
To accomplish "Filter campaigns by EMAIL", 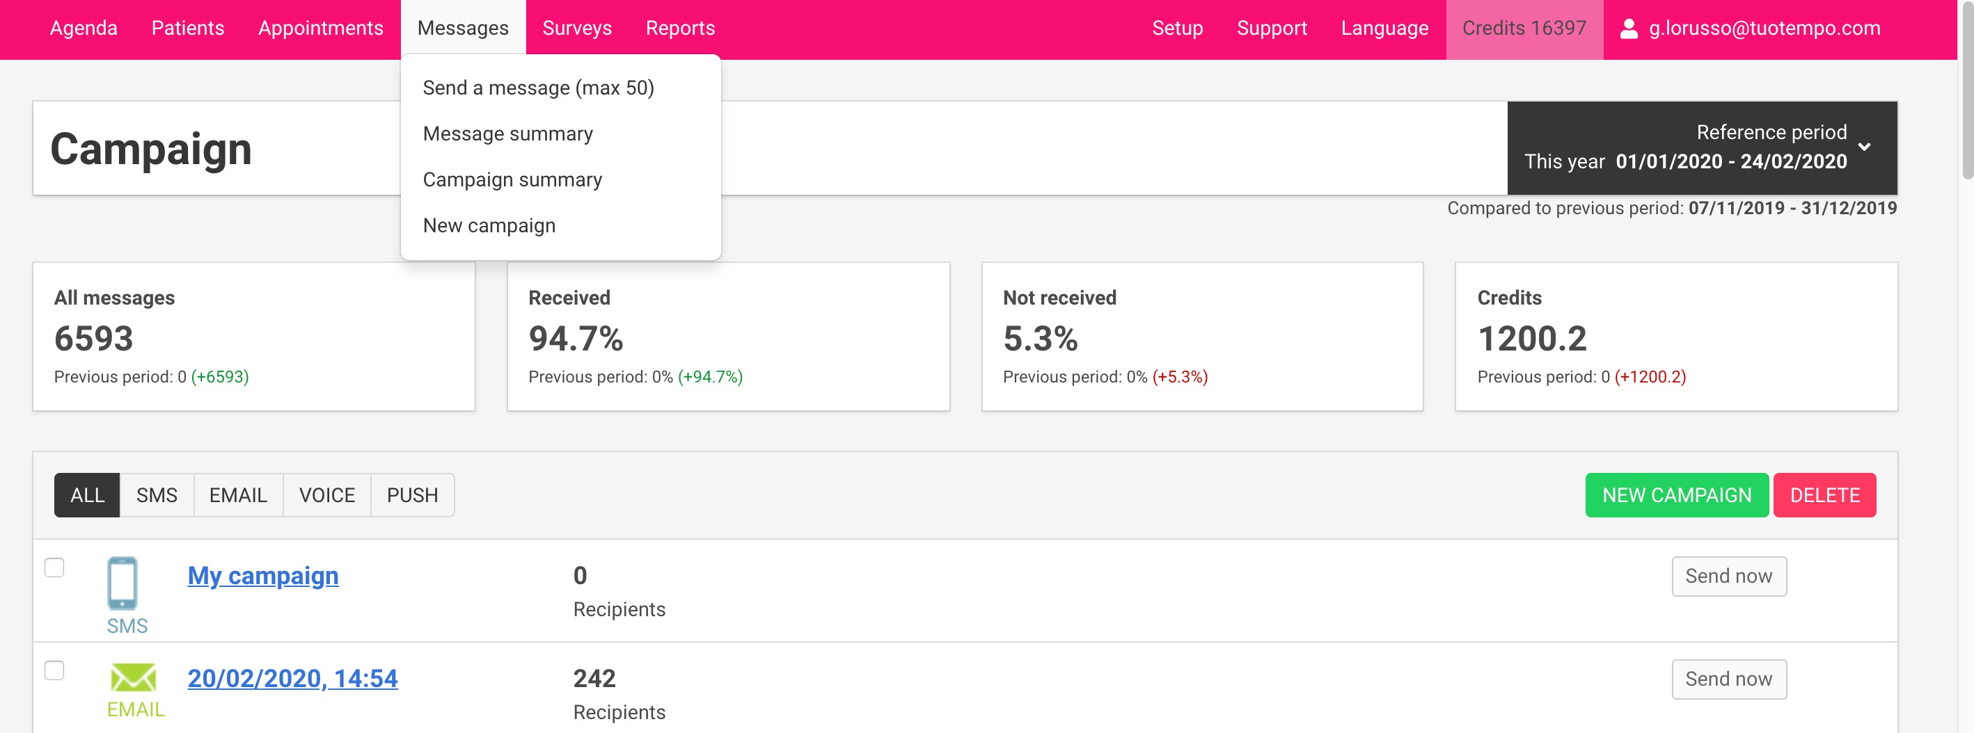I will click(x=238, y=494).
